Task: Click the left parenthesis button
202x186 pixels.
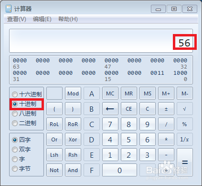Action: [x=54, y=109]
